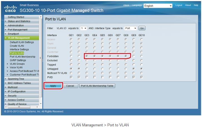Image resolution: width=202 pixels, height=128 pixels.
Task: Toggle PVID checkbox for GE4
Action: [x=95, y=77]
